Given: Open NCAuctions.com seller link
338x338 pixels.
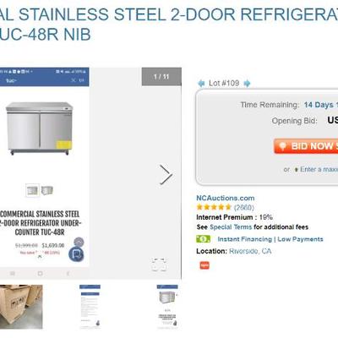Looking at the screenshot, I should point(226,198).
